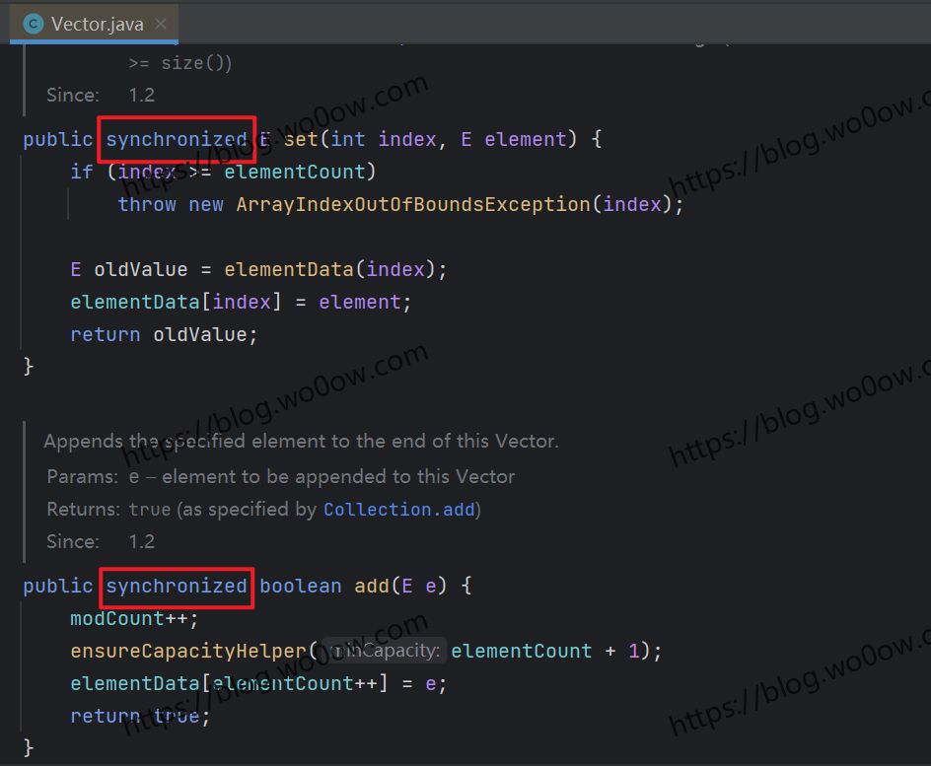Click the boolean return type of add
This screenshot has width=931, height=766.
(300, 586)
